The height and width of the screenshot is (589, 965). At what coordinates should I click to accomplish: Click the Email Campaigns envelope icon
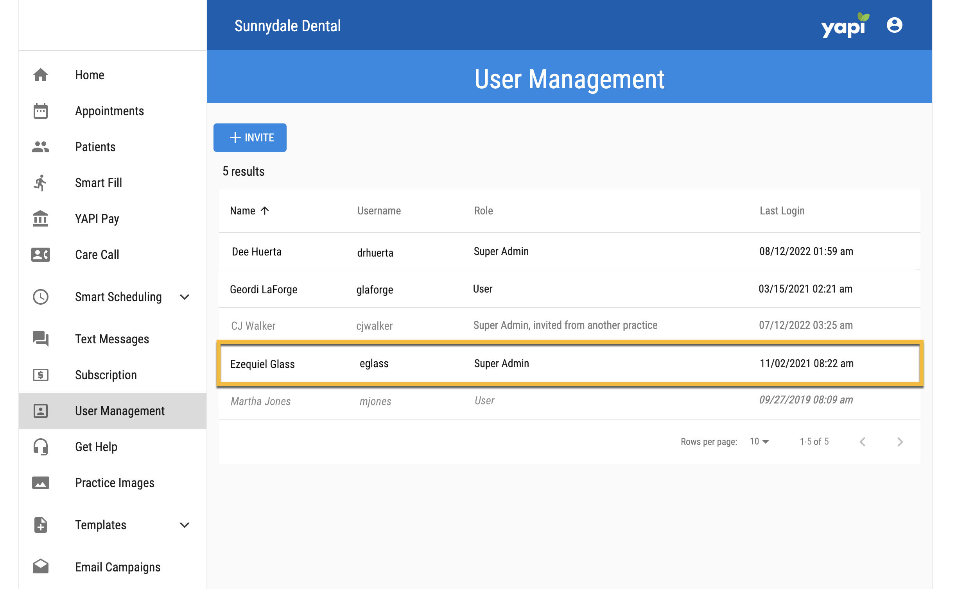pyautogui.click(x=41, y=567)
